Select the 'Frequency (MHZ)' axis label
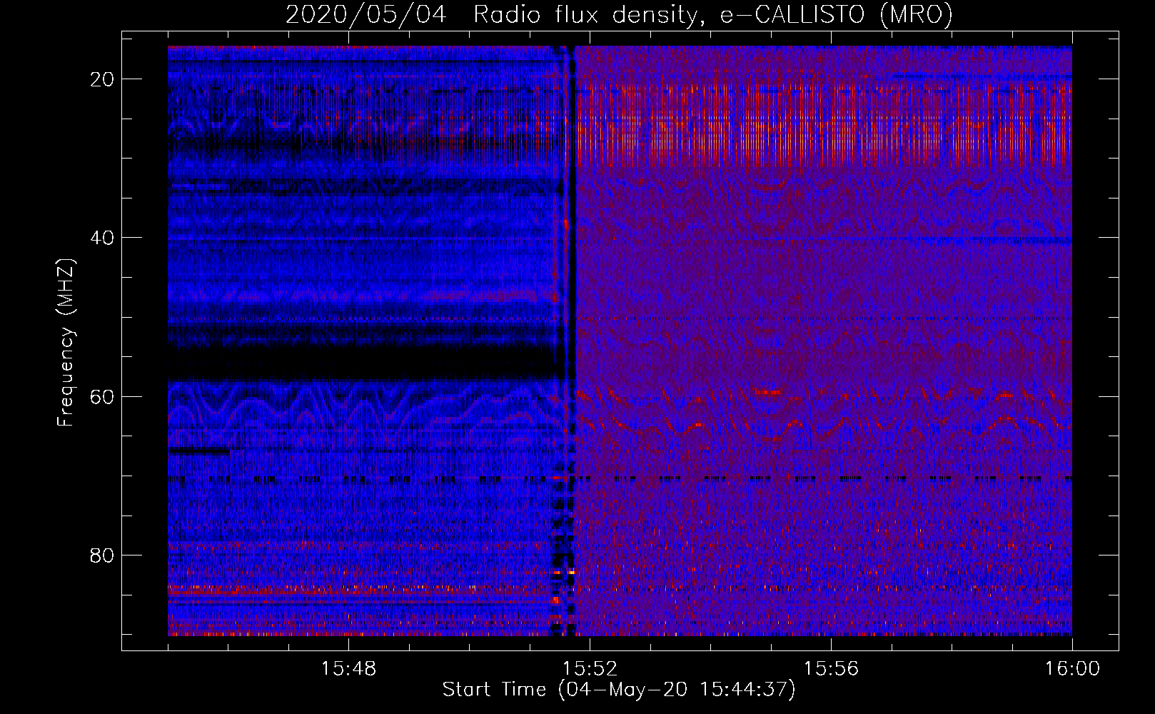Screen dimensions: 1155x714 (66, 343)
